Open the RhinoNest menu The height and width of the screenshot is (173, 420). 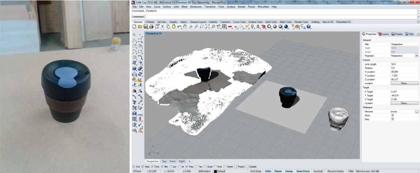point(263,7)
